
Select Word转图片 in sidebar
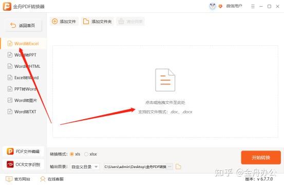(x=23, y=100)
